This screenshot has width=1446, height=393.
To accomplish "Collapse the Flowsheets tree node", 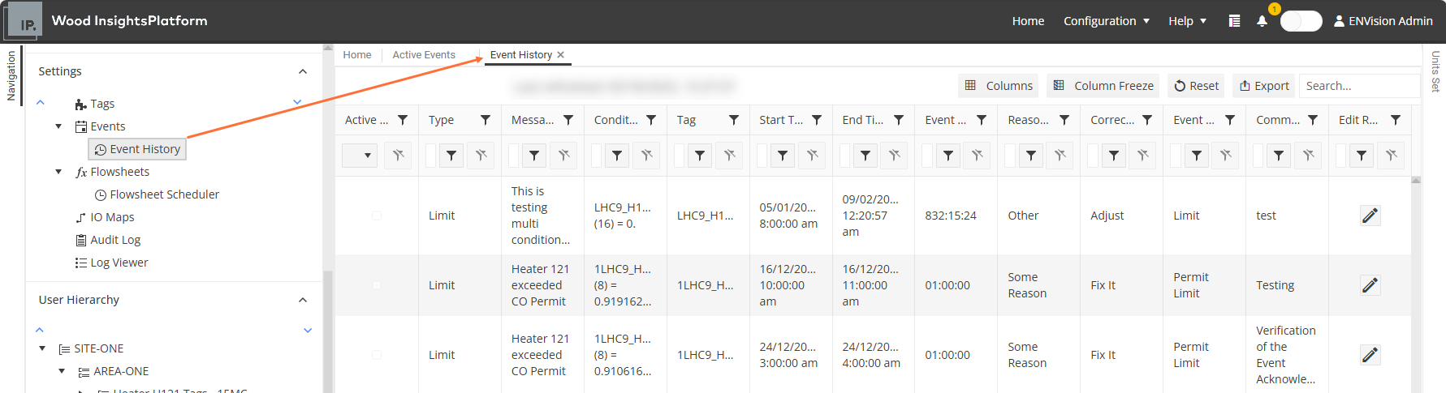I will (58, 172).
